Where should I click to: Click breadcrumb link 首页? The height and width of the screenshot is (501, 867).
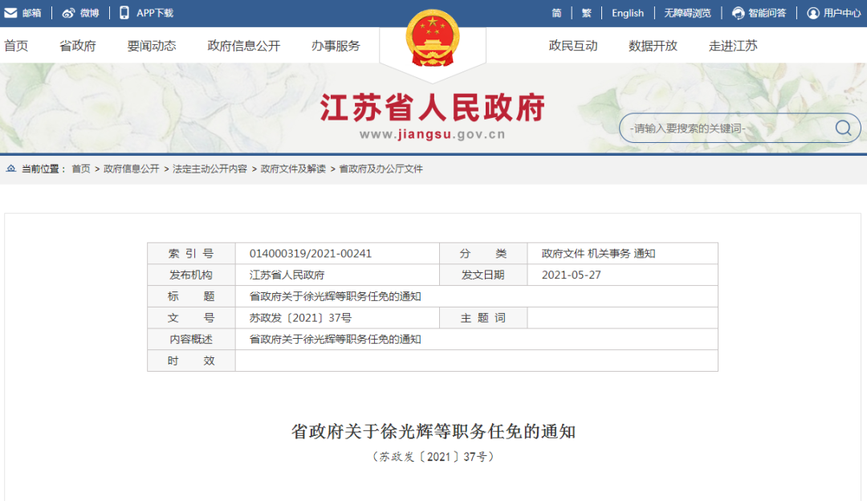(81, 169)
